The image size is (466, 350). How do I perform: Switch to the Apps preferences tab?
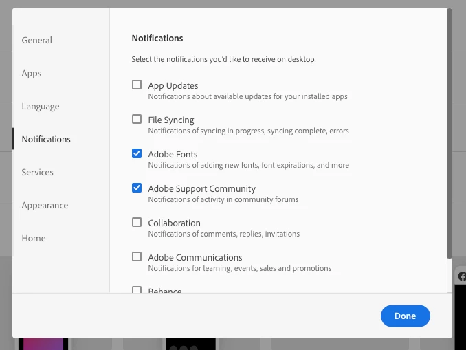[x=32, y=73]
